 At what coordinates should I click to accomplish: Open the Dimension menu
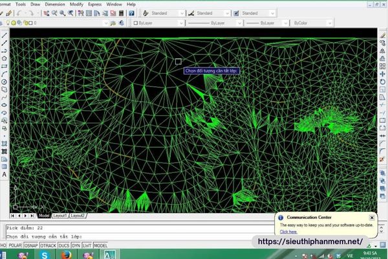(55, 5)
